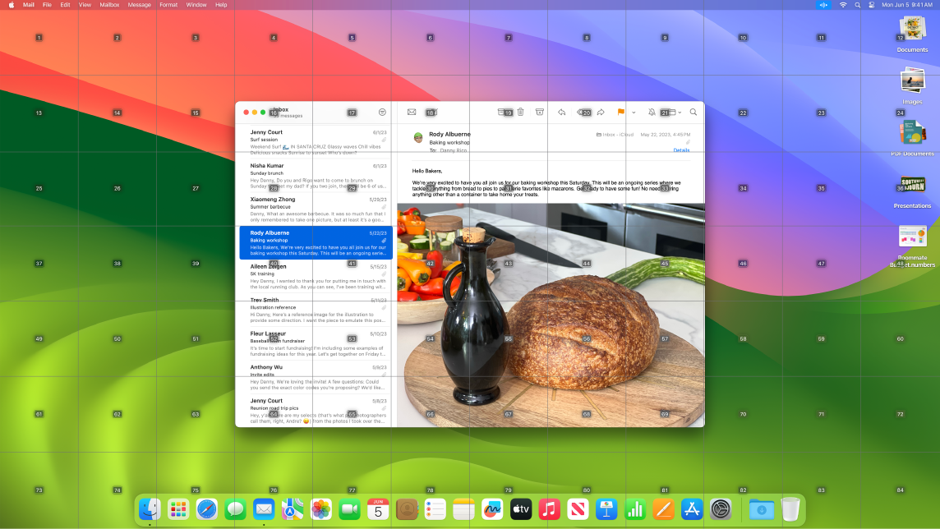The width and height of the screenshot is (940, 529).
Task: Reply to the Baking workshop email
Action: tap(562, 113)
